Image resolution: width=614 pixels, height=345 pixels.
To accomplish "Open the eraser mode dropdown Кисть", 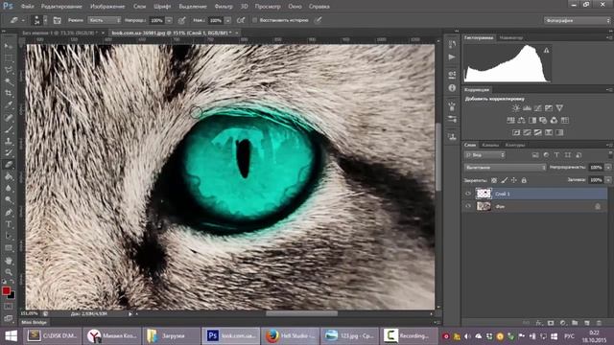I will [x=105, y=20].
